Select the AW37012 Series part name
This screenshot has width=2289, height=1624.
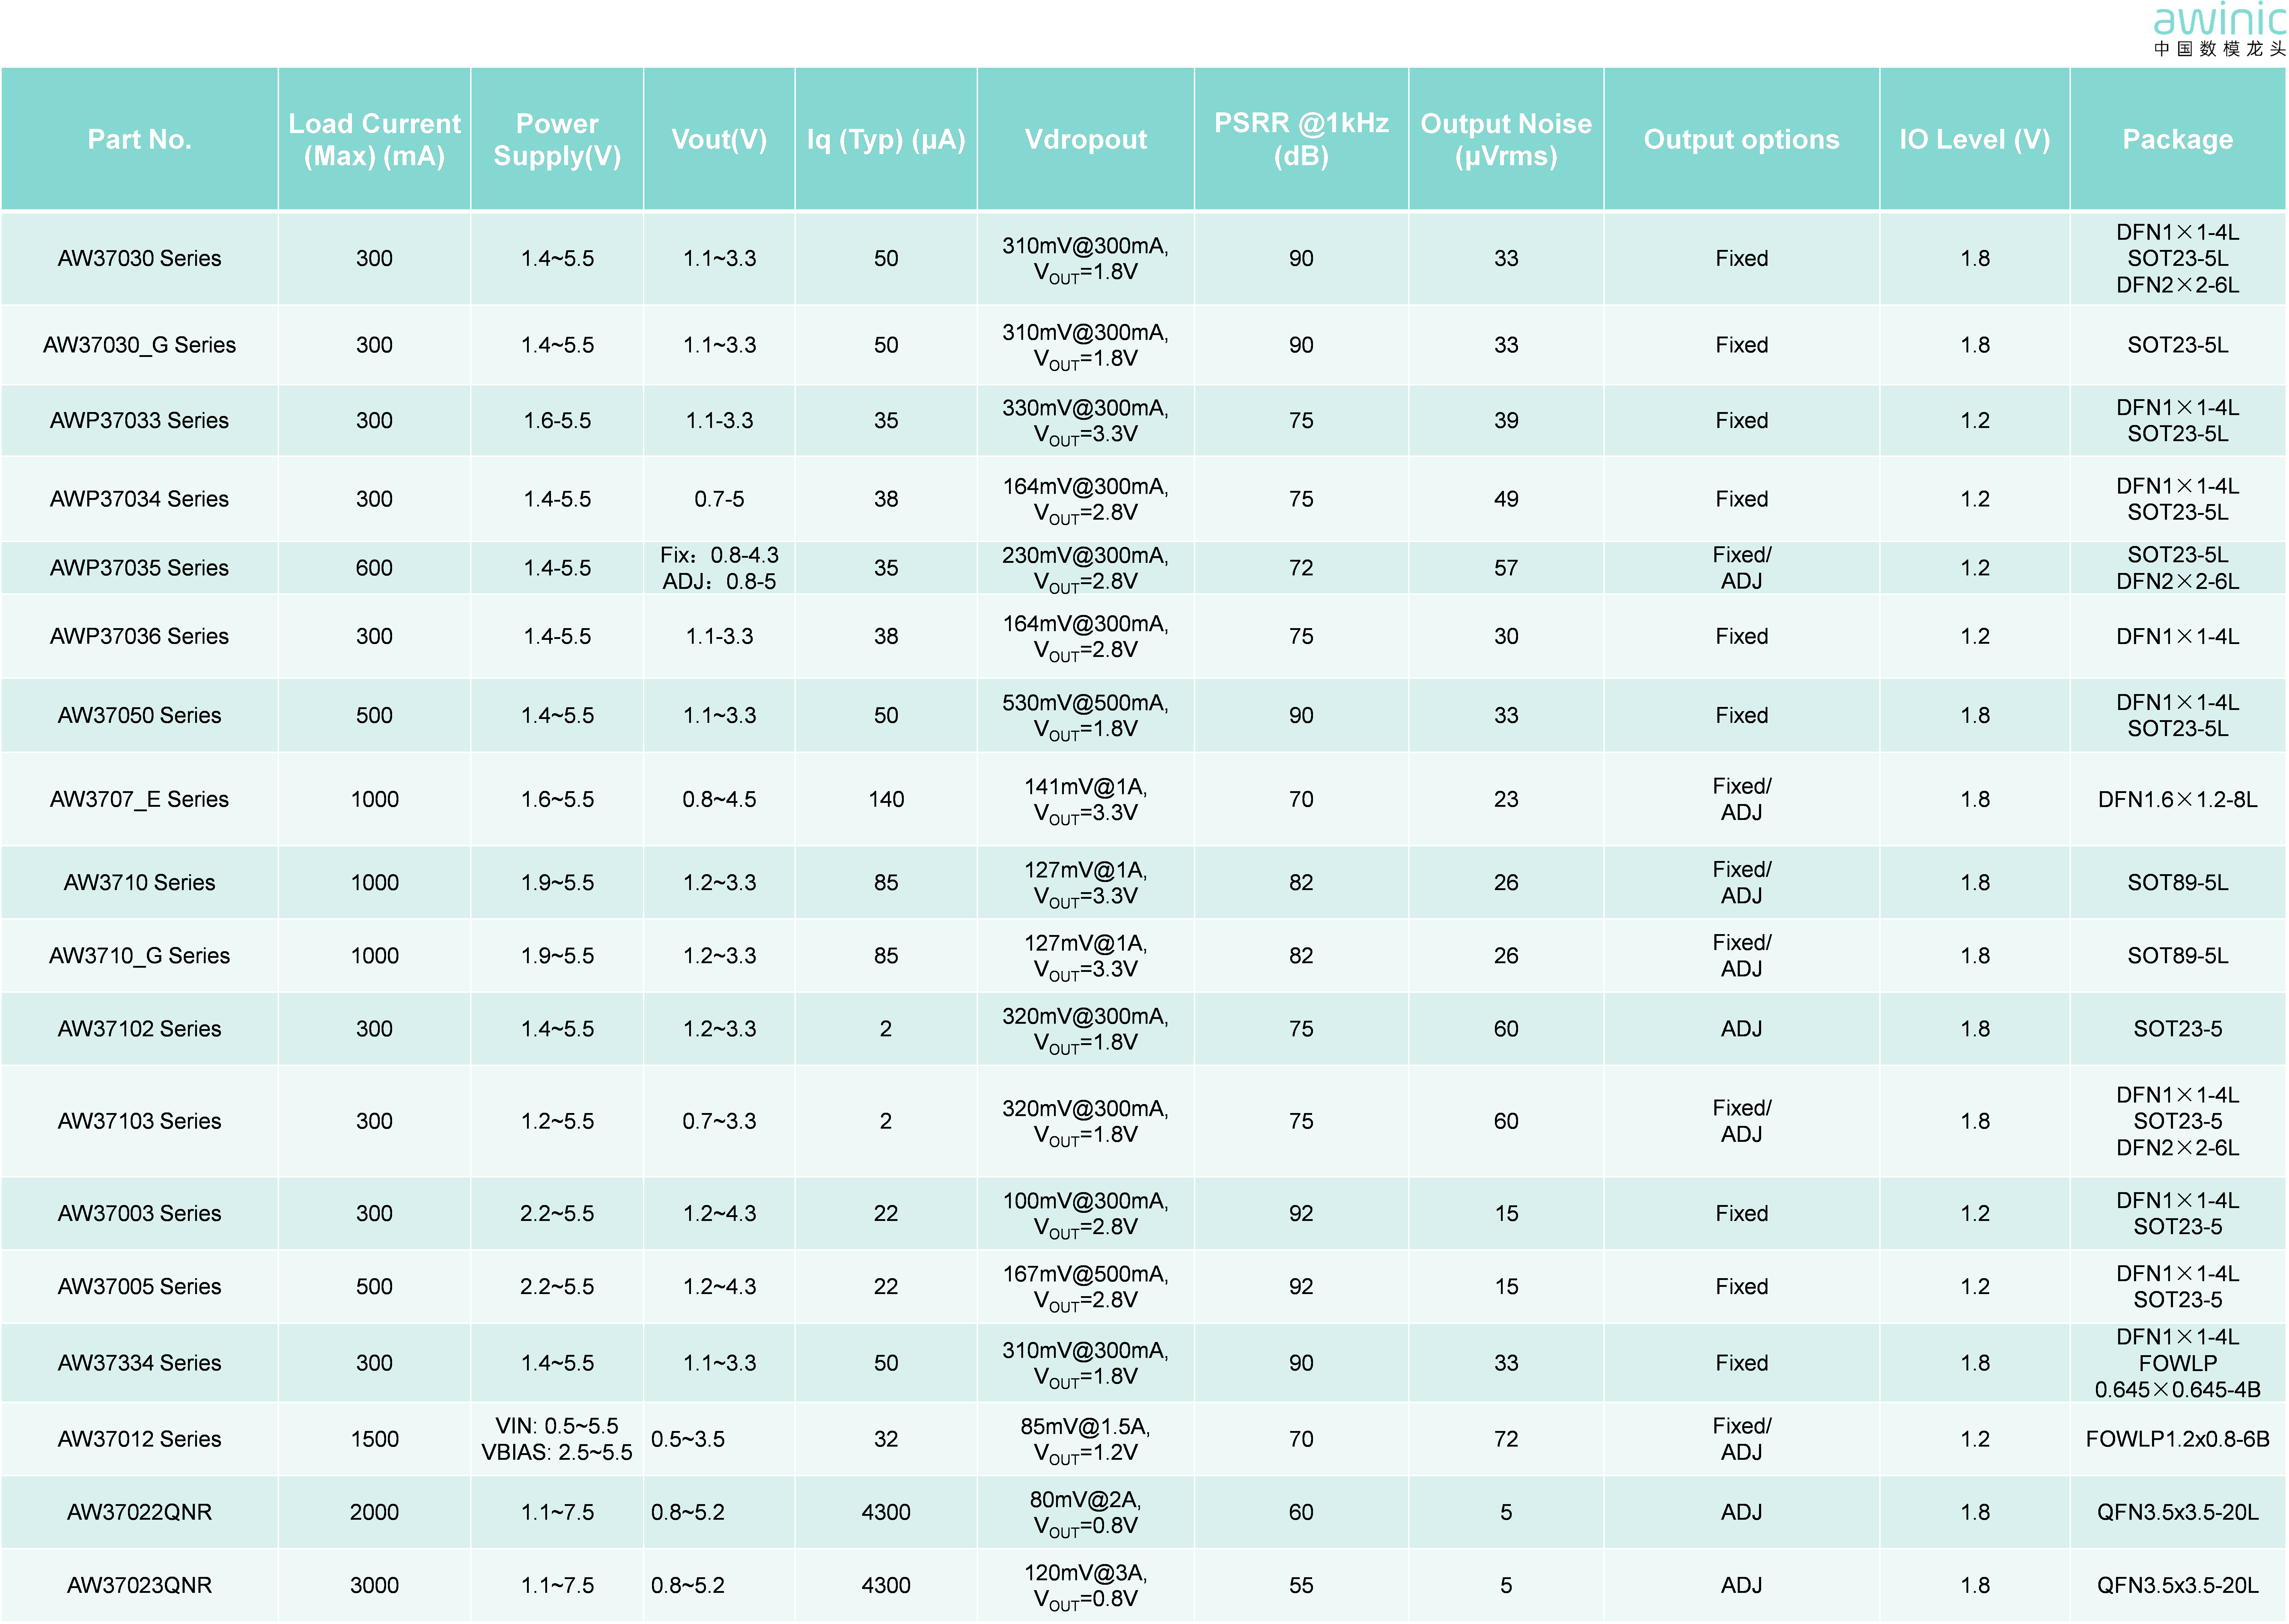click(x=139, y=1439)
